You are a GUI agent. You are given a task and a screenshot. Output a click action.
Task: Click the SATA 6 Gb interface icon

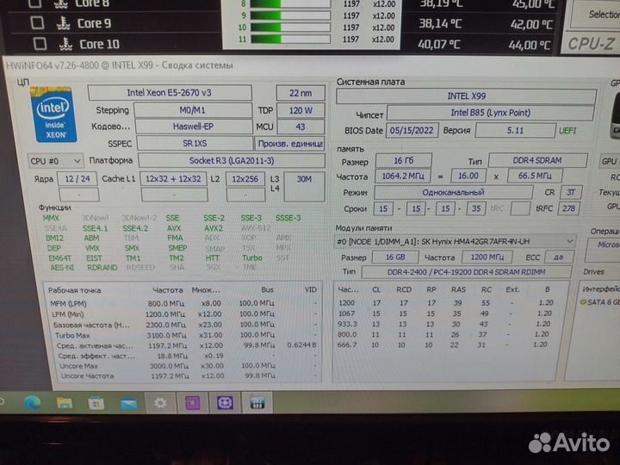tap(582, 302)
